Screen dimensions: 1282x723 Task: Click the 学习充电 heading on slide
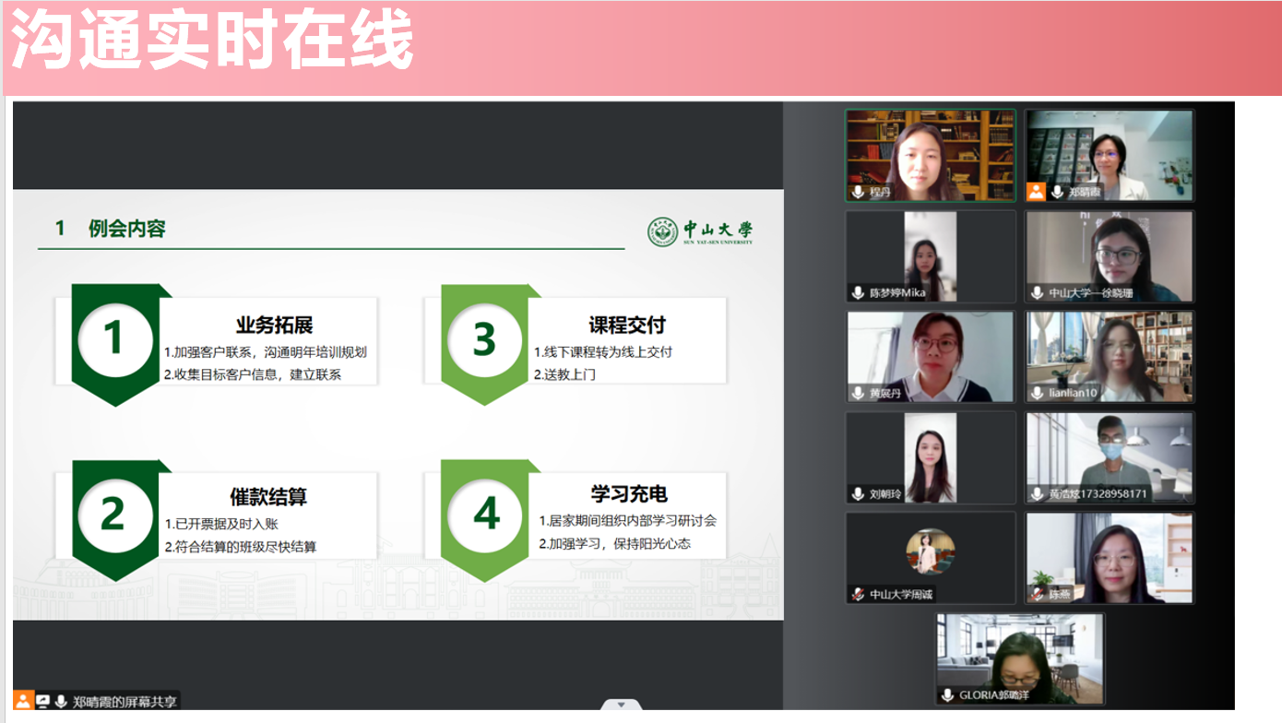pyautogui.click(x=628, y=494)
